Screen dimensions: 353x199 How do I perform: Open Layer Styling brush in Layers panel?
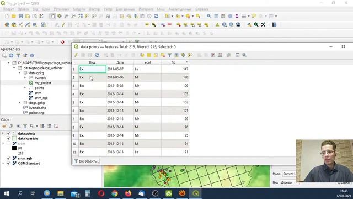click(4, 126)
